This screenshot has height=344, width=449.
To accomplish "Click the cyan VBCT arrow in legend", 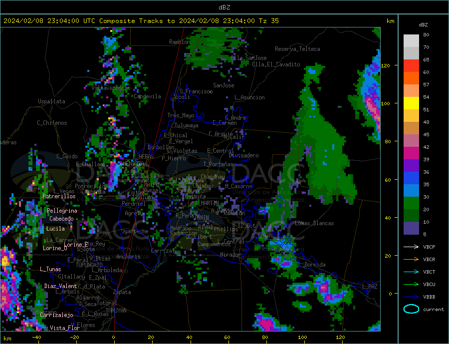I will [x=411, y=272].
